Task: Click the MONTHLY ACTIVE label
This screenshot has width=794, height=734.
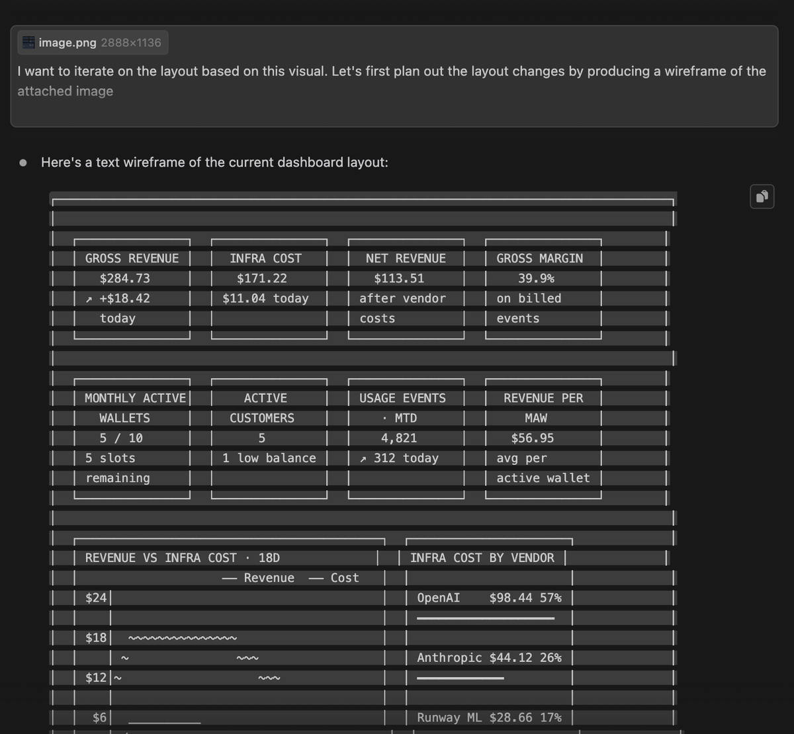Action: point(135,398)
